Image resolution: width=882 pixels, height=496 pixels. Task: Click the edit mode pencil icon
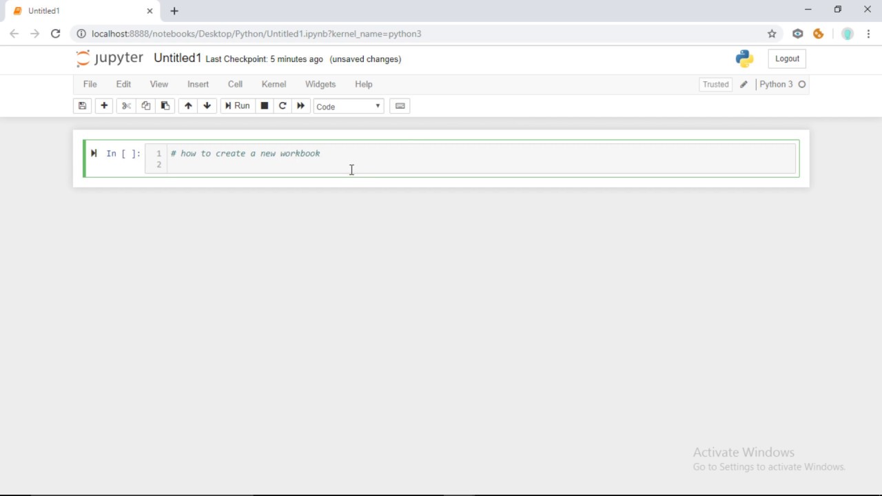[x=743, y=85]
